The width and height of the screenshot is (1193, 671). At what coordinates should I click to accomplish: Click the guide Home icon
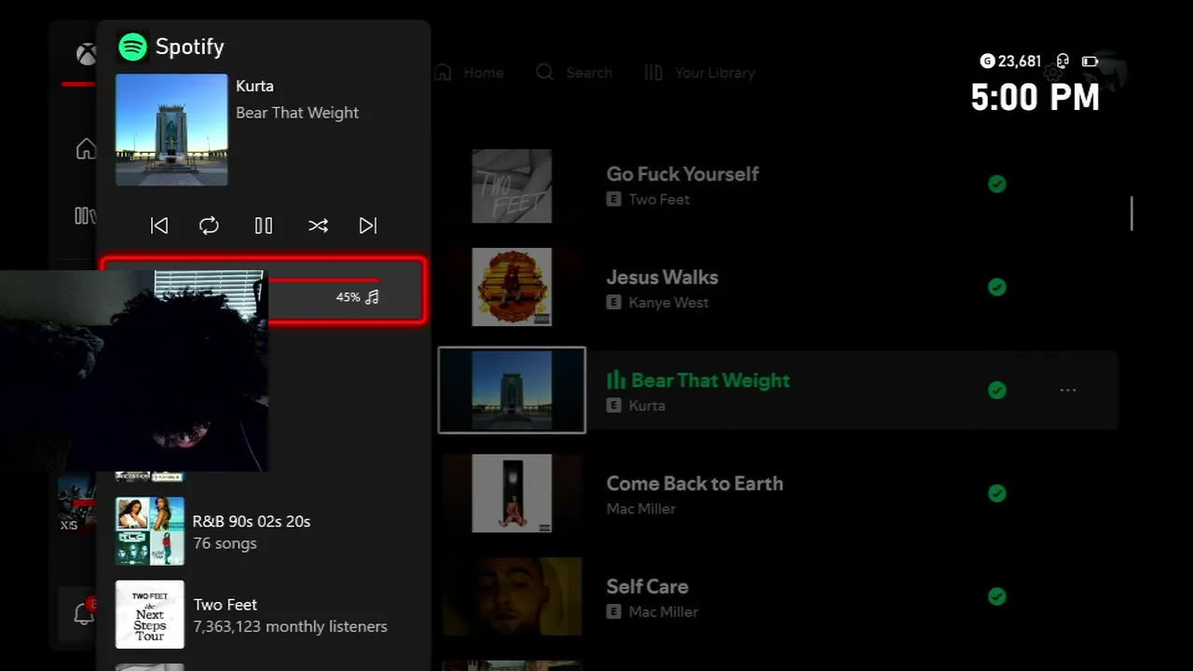86,149
